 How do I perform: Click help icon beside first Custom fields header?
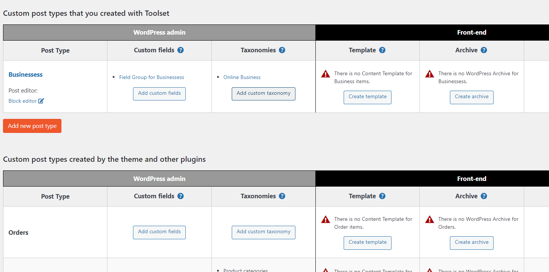180,50
